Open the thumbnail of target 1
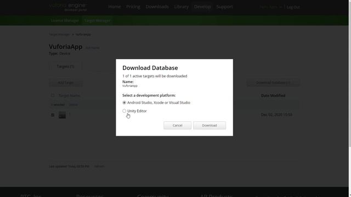 [x=62, y=115]
